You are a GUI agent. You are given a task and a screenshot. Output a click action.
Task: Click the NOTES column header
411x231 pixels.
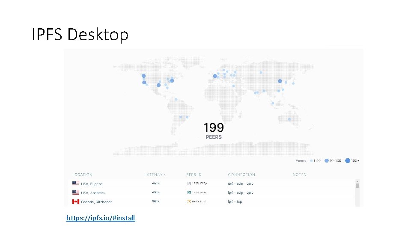(299, 175)
